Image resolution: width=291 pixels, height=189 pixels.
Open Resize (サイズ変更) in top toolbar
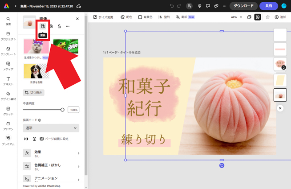click(x=103, y=17)
